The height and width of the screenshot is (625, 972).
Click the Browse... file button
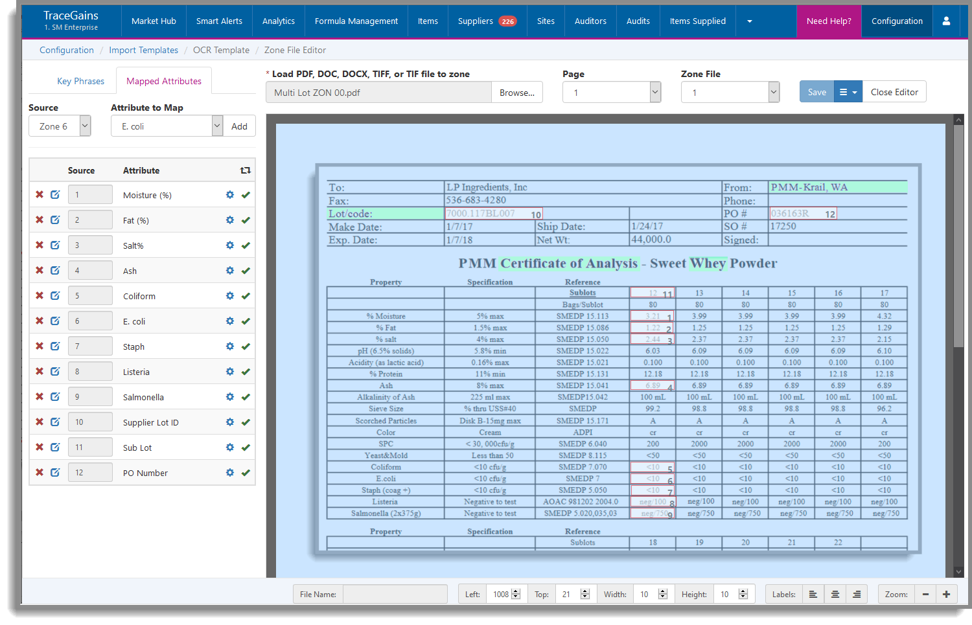517,93
